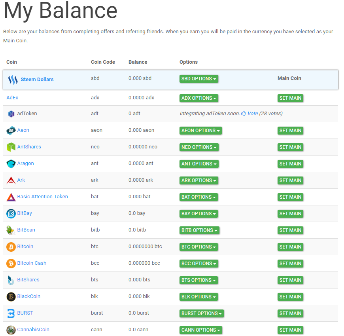
Task: Expand the BLK OPTIONS menu
Action: coord(198,297)
